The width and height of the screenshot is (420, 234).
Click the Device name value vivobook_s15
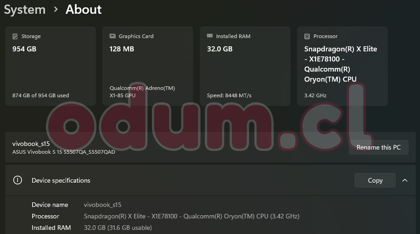pos(102,205)
